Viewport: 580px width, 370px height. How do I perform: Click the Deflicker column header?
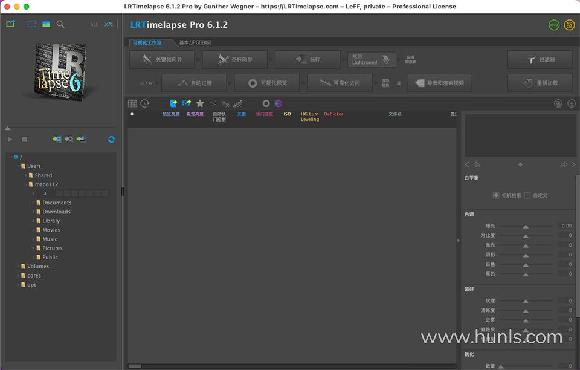[x=333, y=114]
